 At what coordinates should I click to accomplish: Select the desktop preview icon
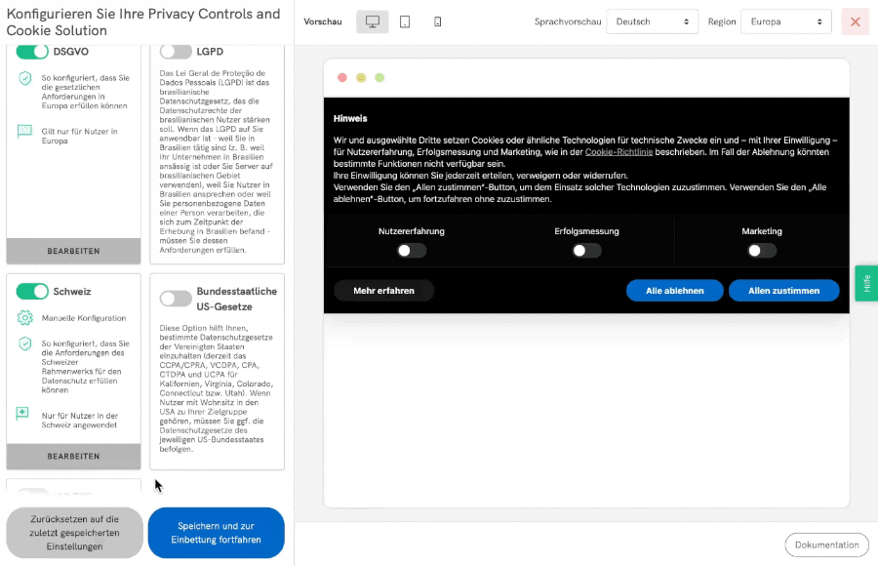(x=372, y=21)
